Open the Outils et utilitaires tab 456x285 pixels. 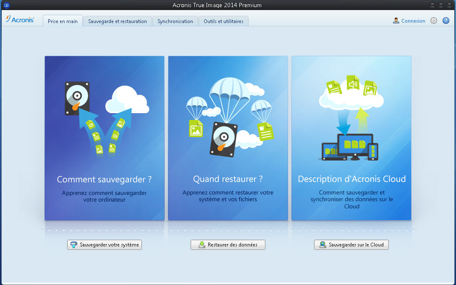tap(223, 21)
